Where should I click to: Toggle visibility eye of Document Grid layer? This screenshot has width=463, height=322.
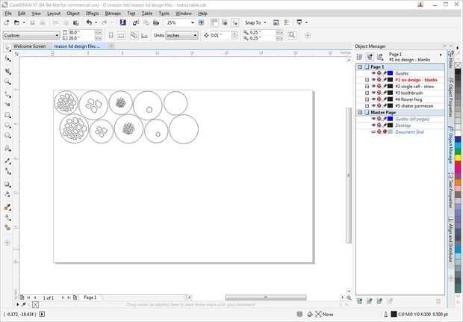tap(373, 131)
